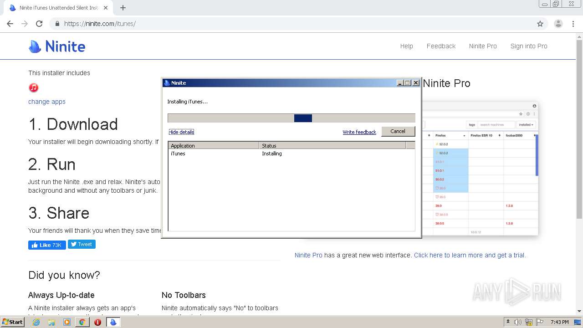This screenshot has width=583, height=328.
Task: Click the Ninite Pro interface screenshot thumbnail
Action: coord(480,169)
